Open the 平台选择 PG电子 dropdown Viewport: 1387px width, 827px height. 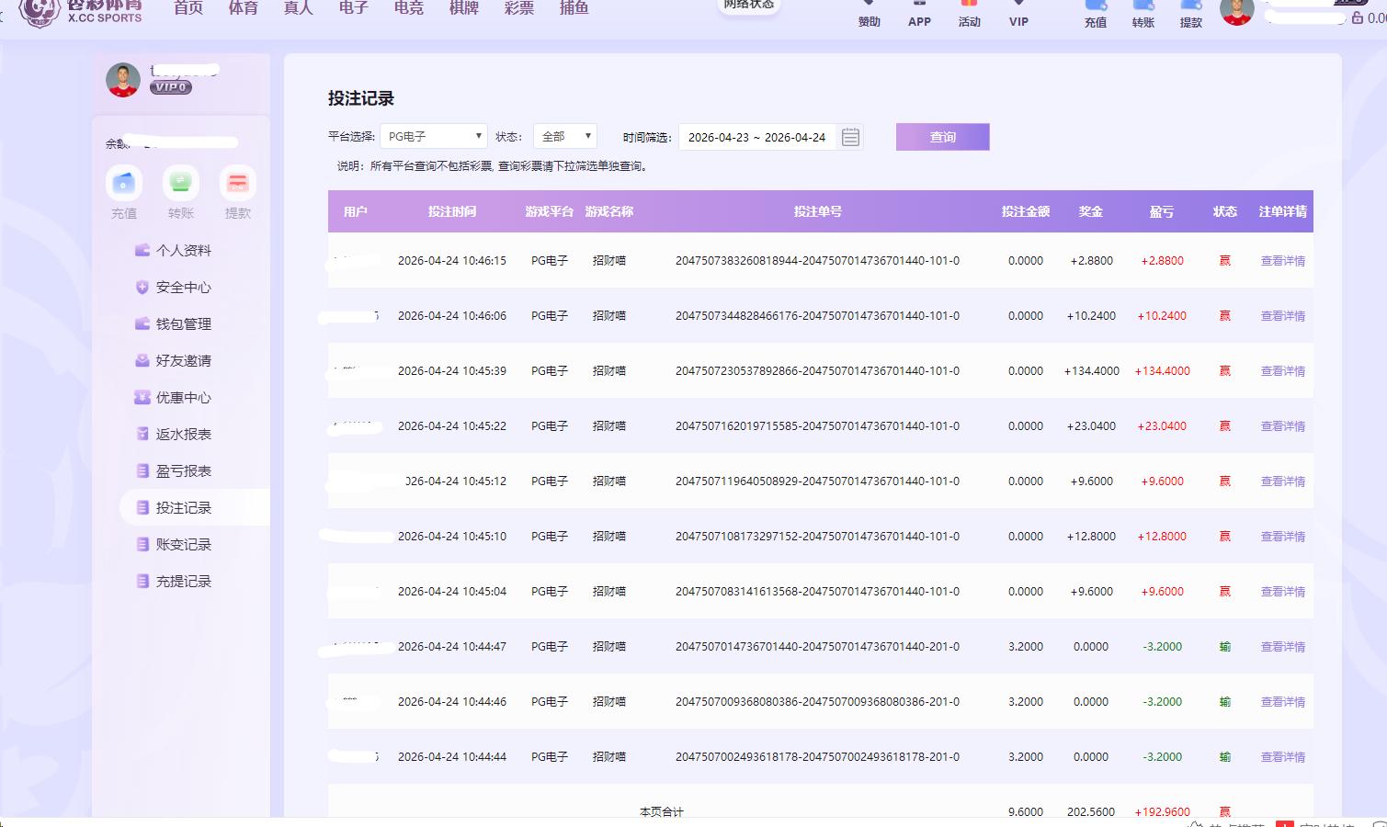433,137
